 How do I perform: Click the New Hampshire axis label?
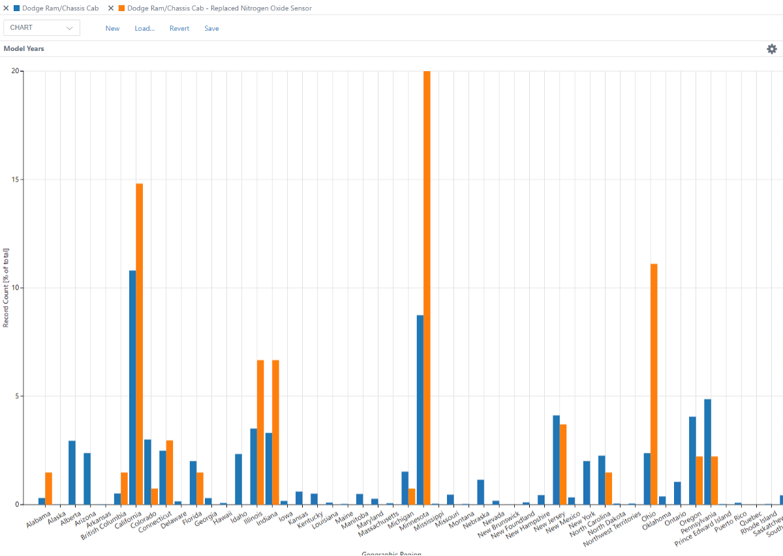[x=529, y=525]
